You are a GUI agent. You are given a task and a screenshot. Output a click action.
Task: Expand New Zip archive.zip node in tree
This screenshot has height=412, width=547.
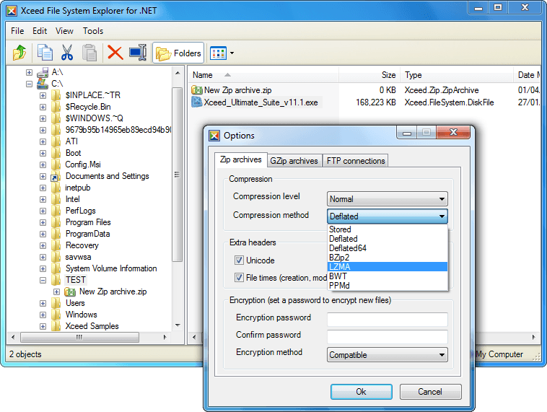(56, 292)
